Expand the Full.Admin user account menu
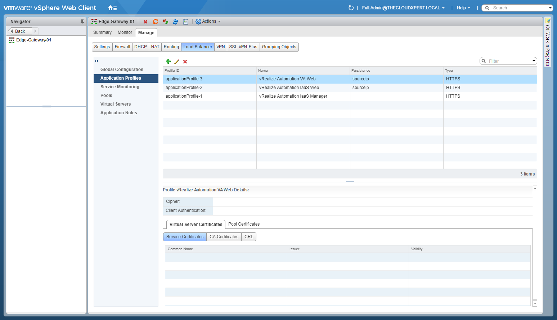The image size is (557, 320). pyautogui.click(x=403, y=8)
